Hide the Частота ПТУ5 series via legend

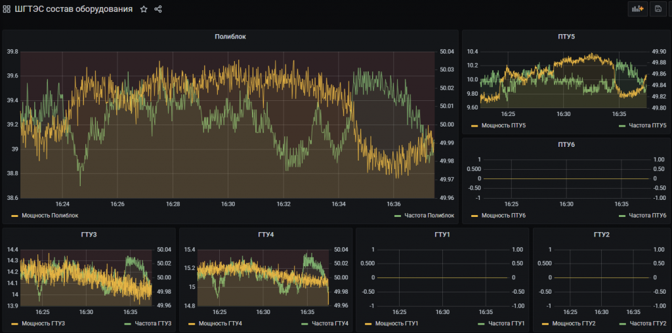[x=646, y=125]
